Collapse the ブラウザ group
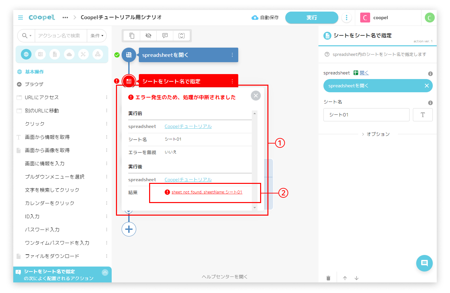The height and width of the screenshot is (293, 450). click(19, 84)
